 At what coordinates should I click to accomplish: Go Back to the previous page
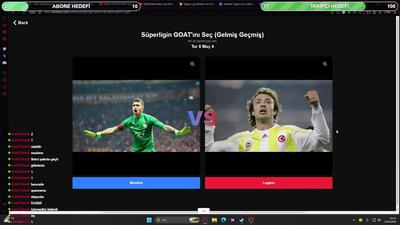pyautogui.click(x=21, y=22)
